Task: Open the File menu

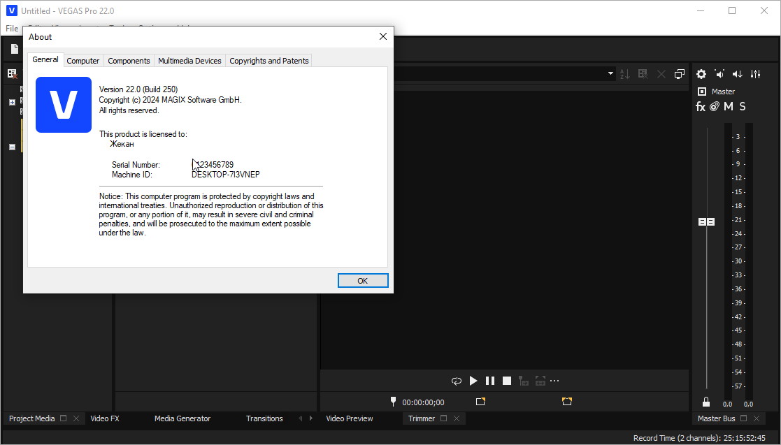Action: 12,29
